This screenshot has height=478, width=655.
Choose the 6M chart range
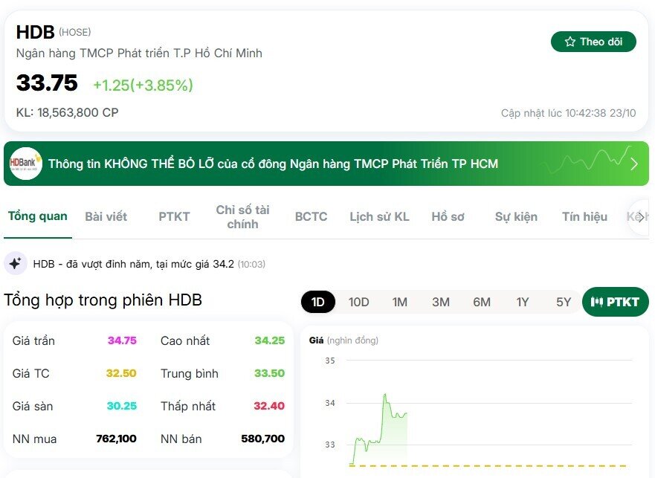tap(482, 302)
